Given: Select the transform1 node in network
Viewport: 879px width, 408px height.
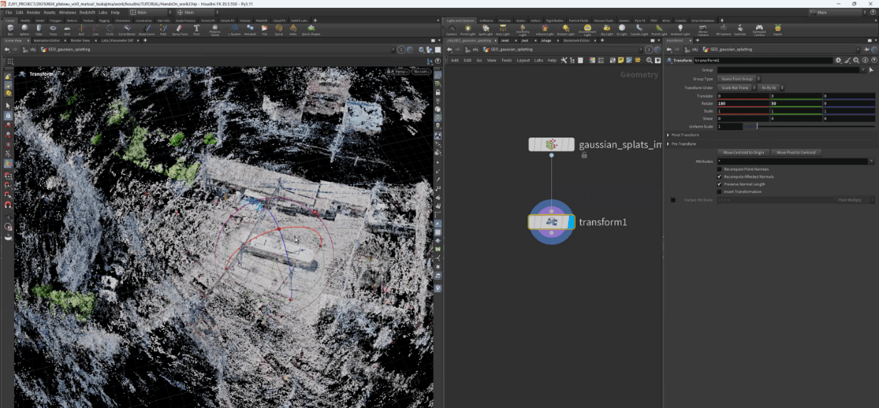Looking at the screenshot, I should click(550, 222).
